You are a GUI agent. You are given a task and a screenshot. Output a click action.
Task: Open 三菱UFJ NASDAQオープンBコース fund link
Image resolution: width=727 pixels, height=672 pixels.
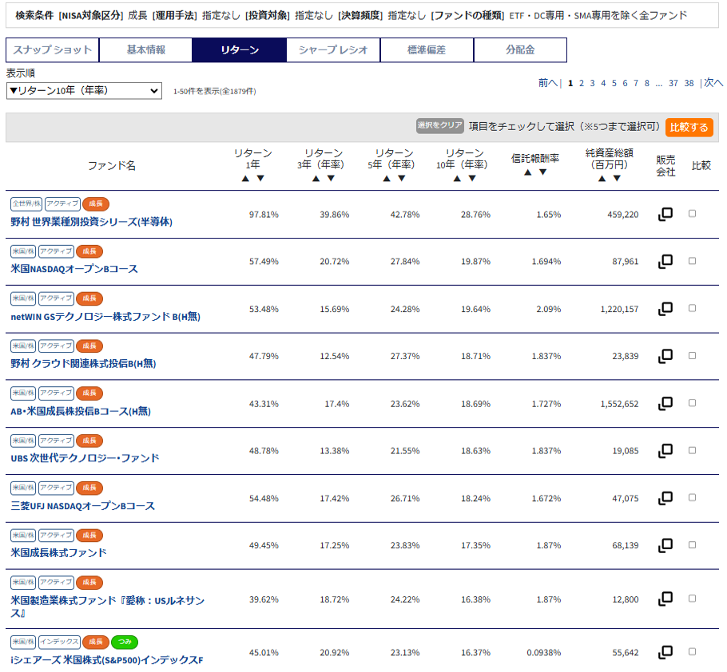[x=83, y=506]
